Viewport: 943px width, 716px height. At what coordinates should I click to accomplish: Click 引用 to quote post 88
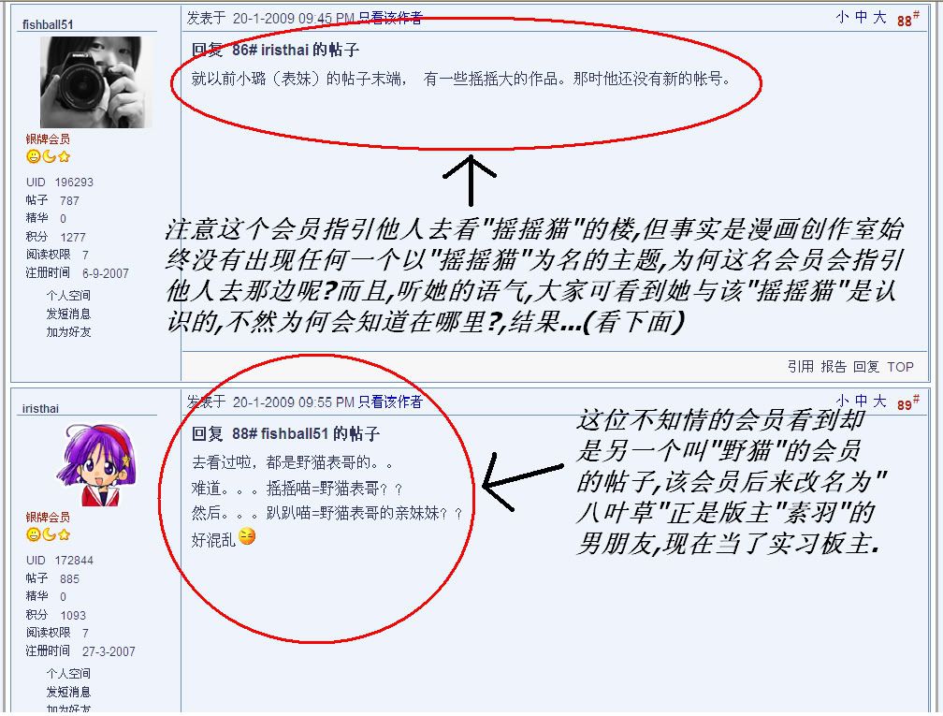[801, 367]
